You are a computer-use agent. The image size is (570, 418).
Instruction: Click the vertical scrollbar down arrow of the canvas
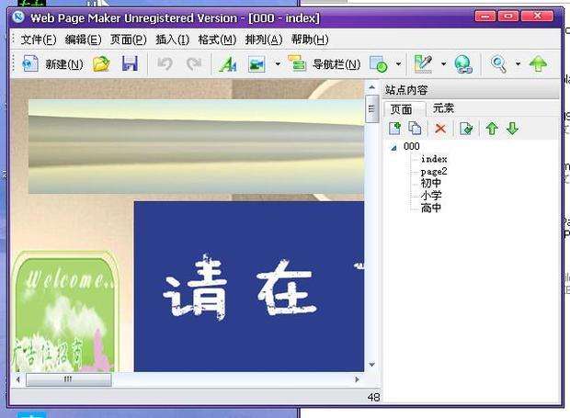point(371,364)
